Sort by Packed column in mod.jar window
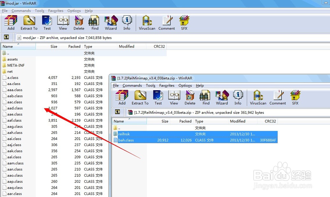The image size is (330, 197). 71,46
